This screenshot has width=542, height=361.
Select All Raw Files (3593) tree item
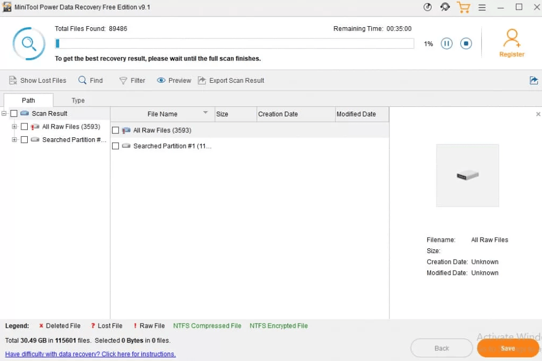coord(71,127)
